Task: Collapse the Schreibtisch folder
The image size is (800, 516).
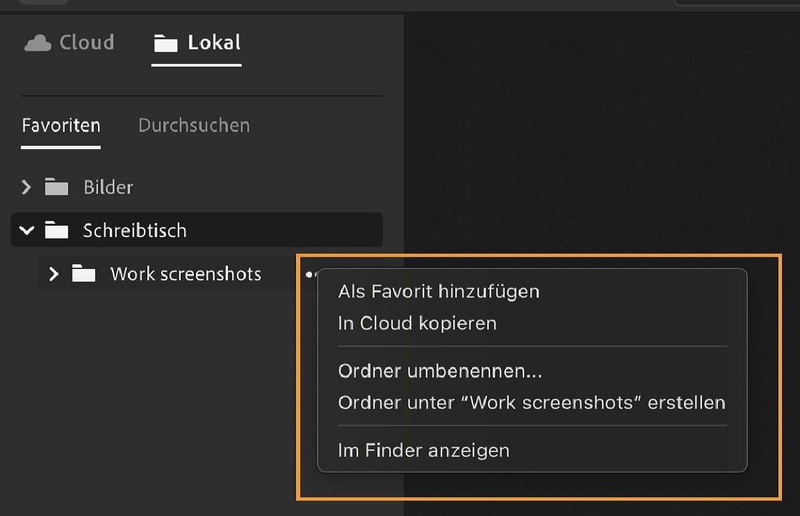Action: pyautogui.click(x=27, y=230)
